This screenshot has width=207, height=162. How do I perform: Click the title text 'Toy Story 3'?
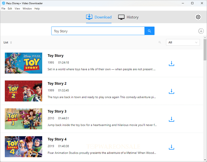pyautogui.click(x=57, y=111)
